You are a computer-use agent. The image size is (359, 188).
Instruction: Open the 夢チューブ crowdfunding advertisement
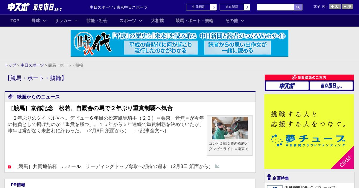(309, 132)
